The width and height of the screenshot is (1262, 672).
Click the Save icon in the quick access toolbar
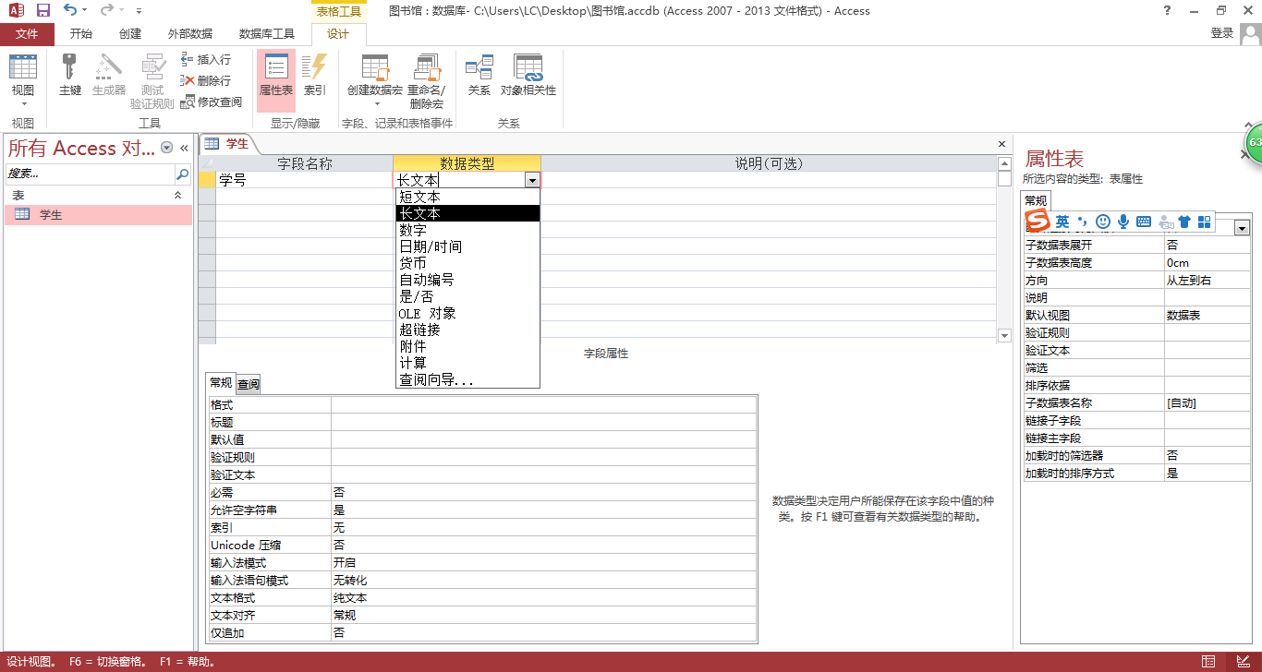click(43, 11)
